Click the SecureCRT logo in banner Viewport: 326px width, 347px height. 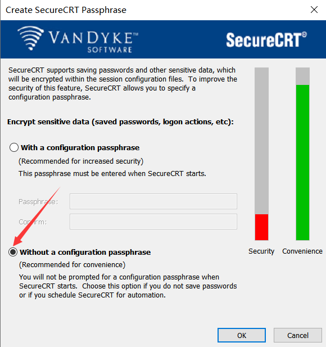(266, 40)
